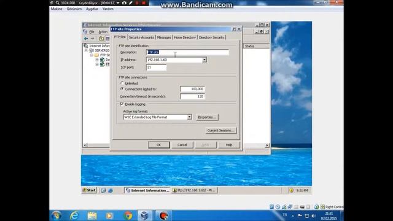This screenshot has height=221, width=393.
Task: Click the Cancel button
Action: click(182, 145)
